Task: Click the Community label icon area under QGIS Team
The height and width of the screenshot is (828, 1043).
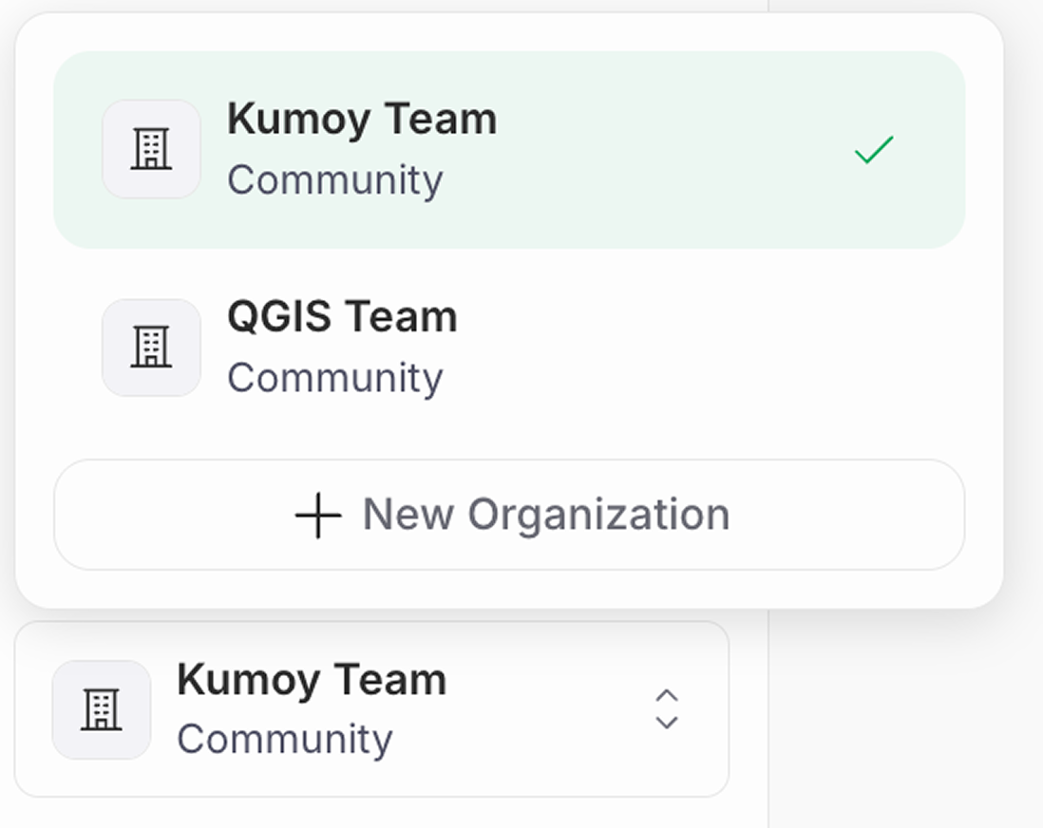Action: click(x=334, y=378)
